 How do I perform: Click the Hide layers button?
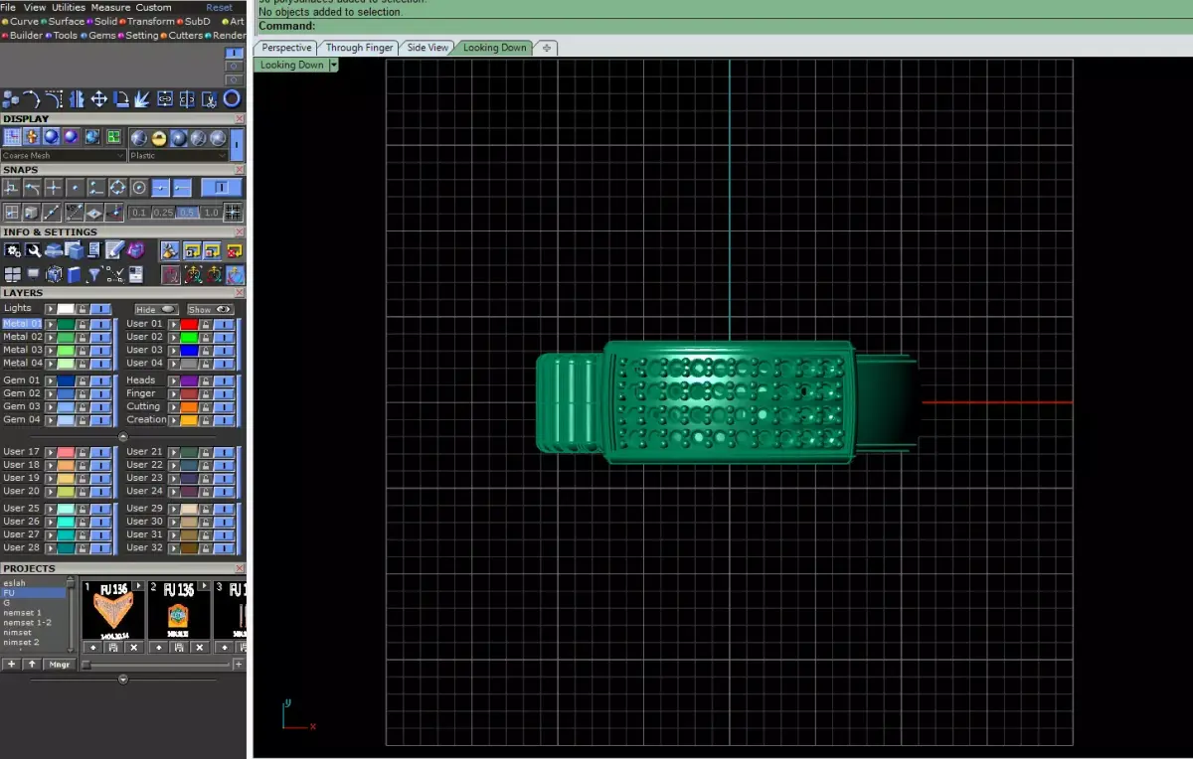(x=156, y=309)
